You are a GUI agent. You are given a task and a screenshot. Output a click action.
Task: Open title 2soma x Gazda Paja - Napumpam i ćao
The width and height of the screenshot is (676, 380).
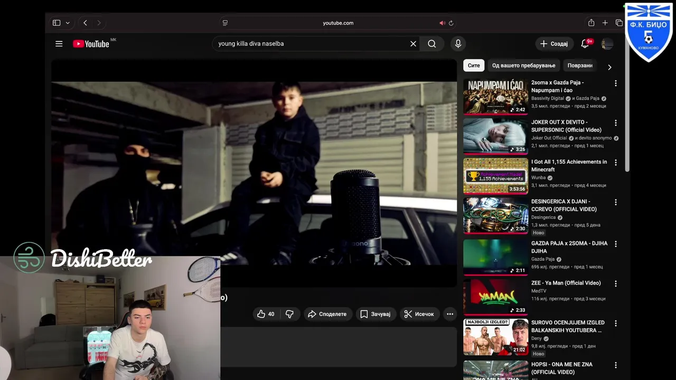tap(557, 87)
